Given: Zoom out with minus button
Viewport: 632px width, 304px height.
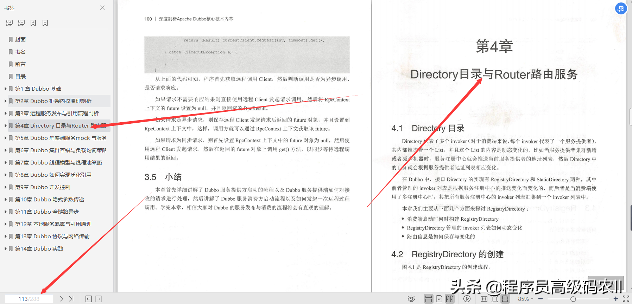Looking at the screenshot, I should 540,299.
